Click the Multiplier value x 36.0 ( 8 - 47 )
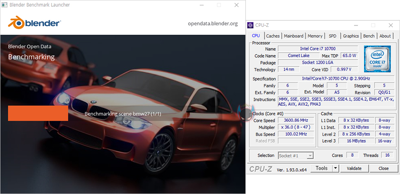Screen dimensions: 400x194 (296, 127)
